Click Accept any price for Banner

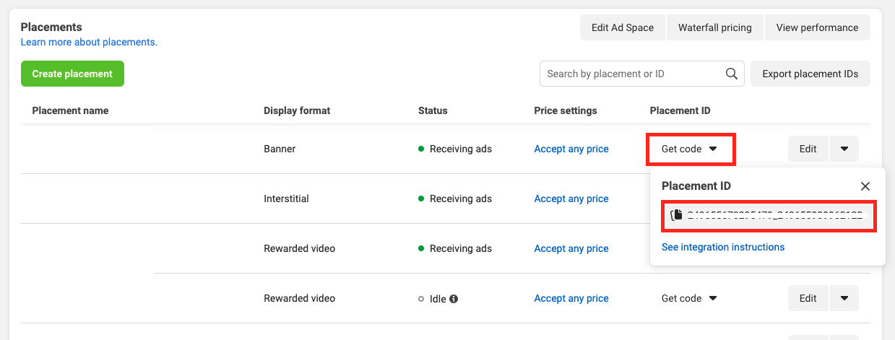571,149
